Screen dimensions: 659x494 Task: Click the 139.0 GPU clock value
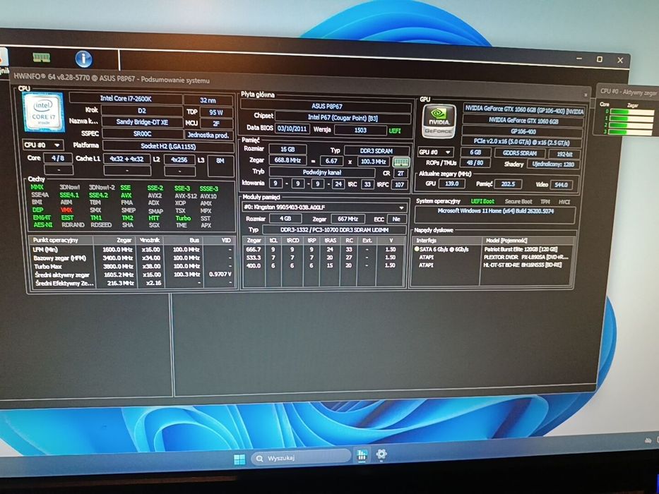point(451,183)
